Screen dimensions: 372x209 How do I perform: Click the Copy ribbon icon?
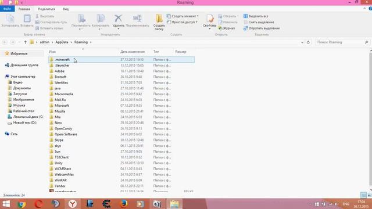pyautogui.click(x=10, y=19)
